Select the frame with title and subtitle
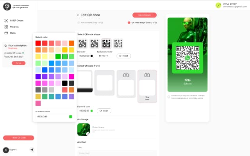Image resolution: width=250 pixels, height=156 pixels. pyautogui.click(x=147, y=86)
